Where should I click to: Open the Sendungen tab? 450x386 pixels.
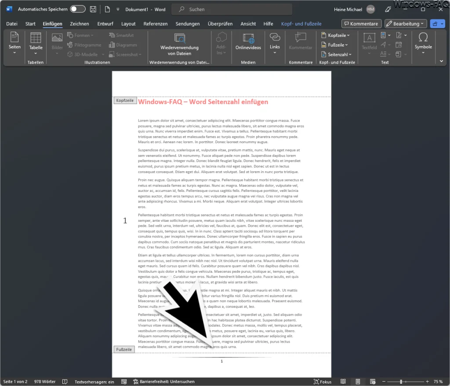(188, 24)
